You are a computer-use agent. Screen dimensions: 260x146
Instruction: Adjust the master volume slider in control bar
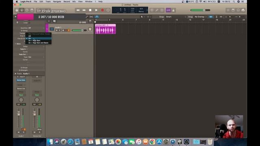pyautogui.click(x=200, y=10)
